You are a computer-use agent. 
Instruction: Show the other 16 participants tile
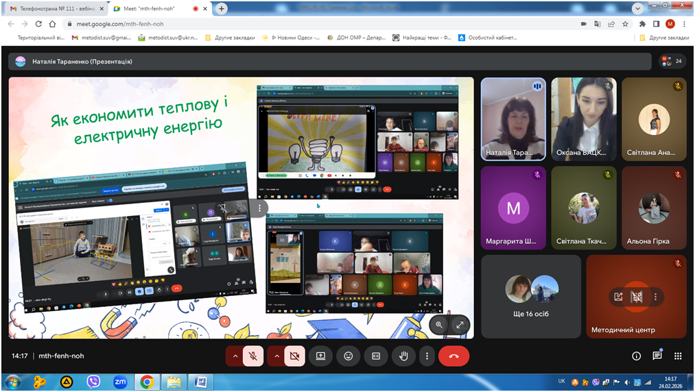[532, 296]
